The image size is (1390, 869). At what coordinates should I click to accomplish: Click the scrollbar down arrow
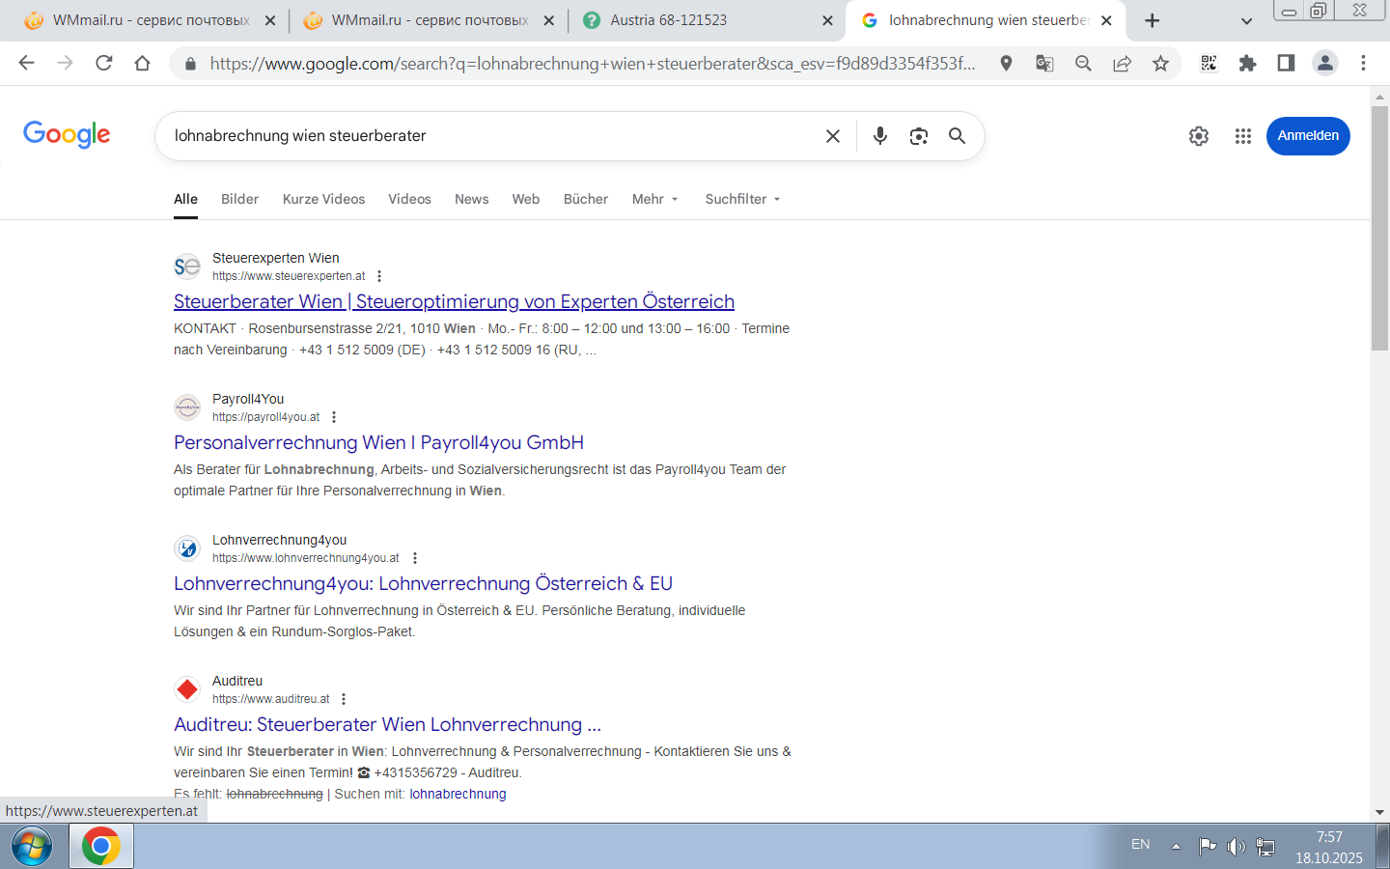(x=1380, y=813)
